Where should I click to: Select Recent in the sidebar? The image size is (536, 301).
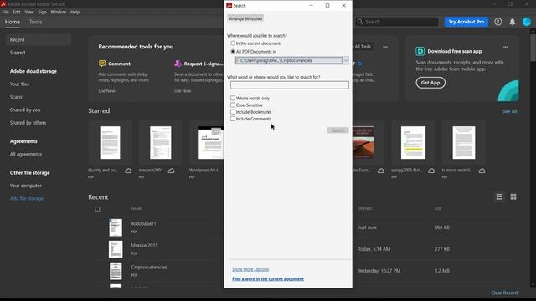38,40
